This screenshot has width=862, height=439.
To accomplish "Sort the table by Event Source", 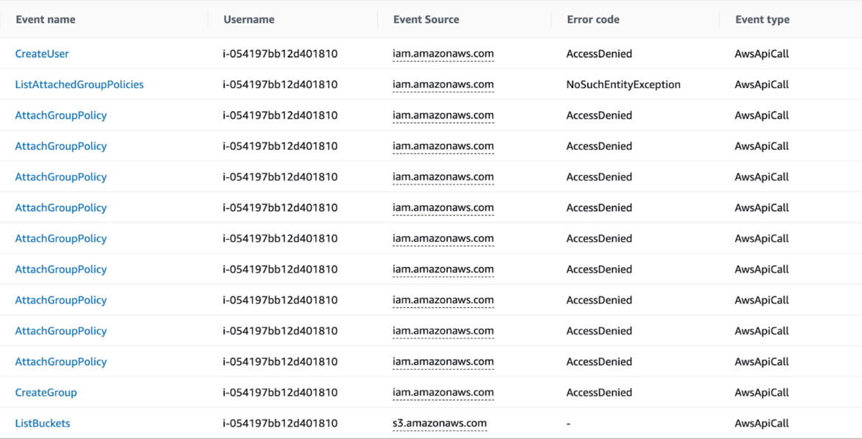I will click(x=426, y=19).
